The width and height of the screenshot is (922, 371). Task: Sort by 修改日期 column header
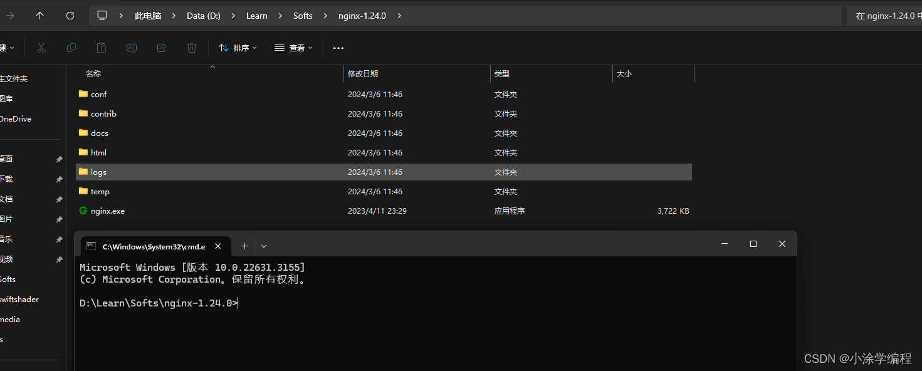[363, 73]
